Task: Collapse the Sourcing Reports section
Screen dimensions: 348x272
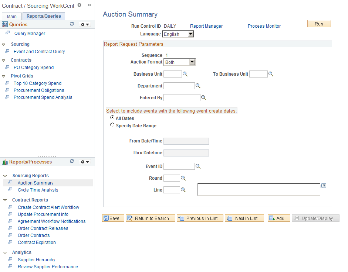Action: point(6,175)
